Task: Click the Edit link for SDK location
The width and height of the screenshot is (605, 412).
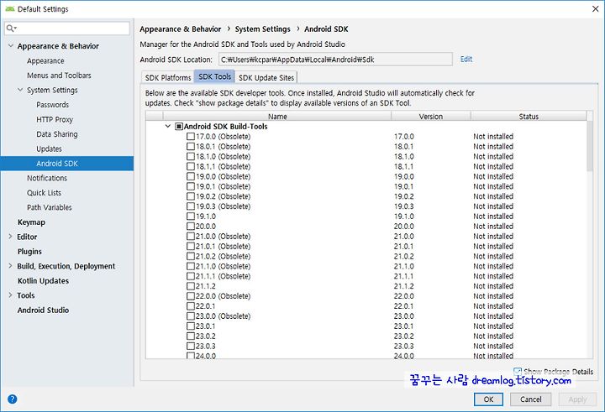Action: [x=466, y=59]
